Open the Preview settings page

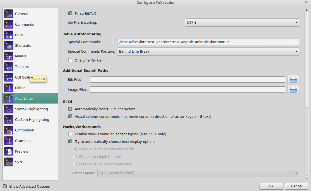[30, 151]
